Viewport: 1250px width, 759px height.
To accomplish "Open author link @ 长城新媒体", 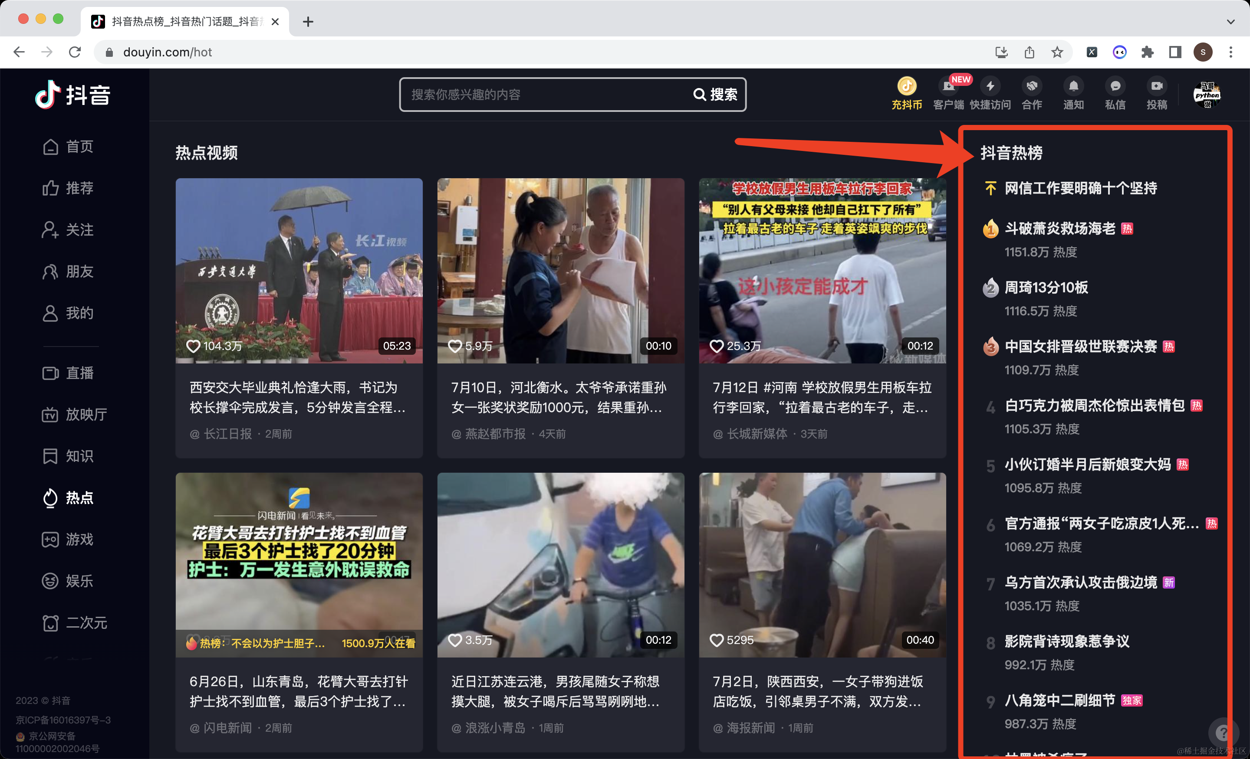I will pyautogui.click(x=750, y=434).
